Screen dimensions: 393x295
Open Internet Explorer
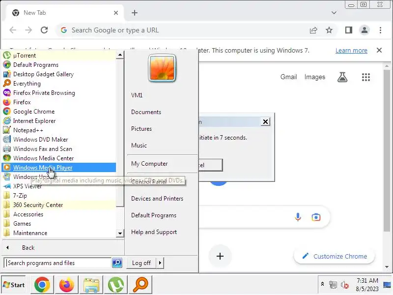point(59,120)
